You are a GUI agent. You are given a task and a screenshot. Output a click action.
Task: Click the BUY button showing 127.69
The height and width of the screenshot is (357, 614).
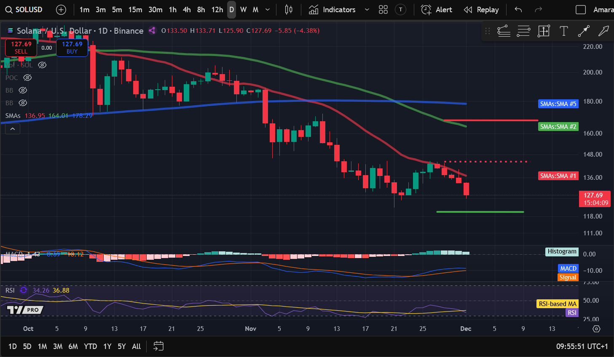[x=72, y=48]
